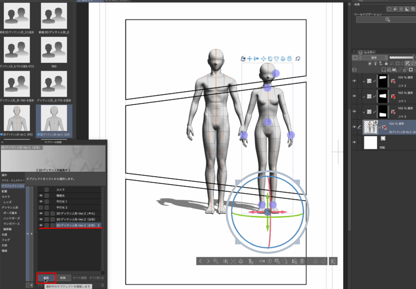Click the すべて展開 expand all button
Viewport: 416px width, 289px height.
[x=80, y=278]
